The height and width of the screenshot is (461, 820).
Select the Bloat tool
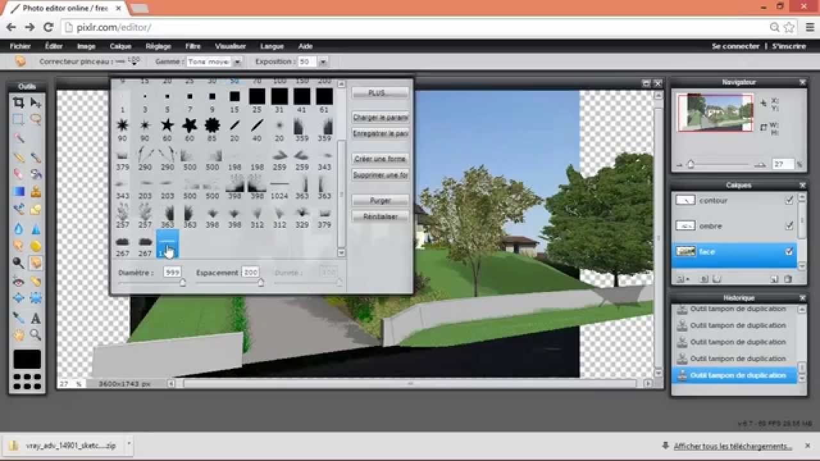(19, 298)
